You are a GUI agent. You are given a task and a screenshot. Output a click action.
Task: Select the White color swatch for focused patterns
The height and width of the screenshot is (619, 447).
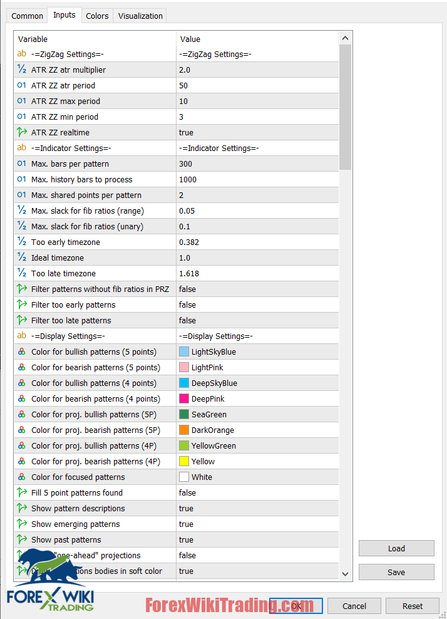tap(184, 477)
